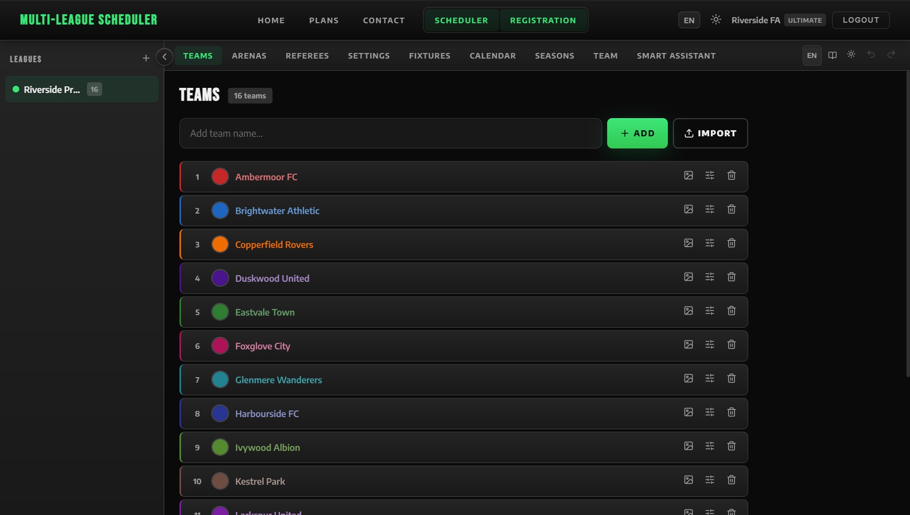The height and width of the screenshot is (515, 910).
Task: Open the guide book icon in toolbar
Action: click(x=832, y=55)
